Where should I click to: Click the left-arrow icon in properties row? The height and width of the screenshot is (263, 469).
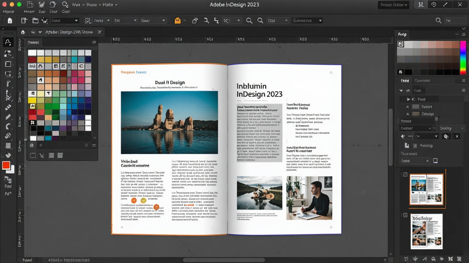coord(403,136)
